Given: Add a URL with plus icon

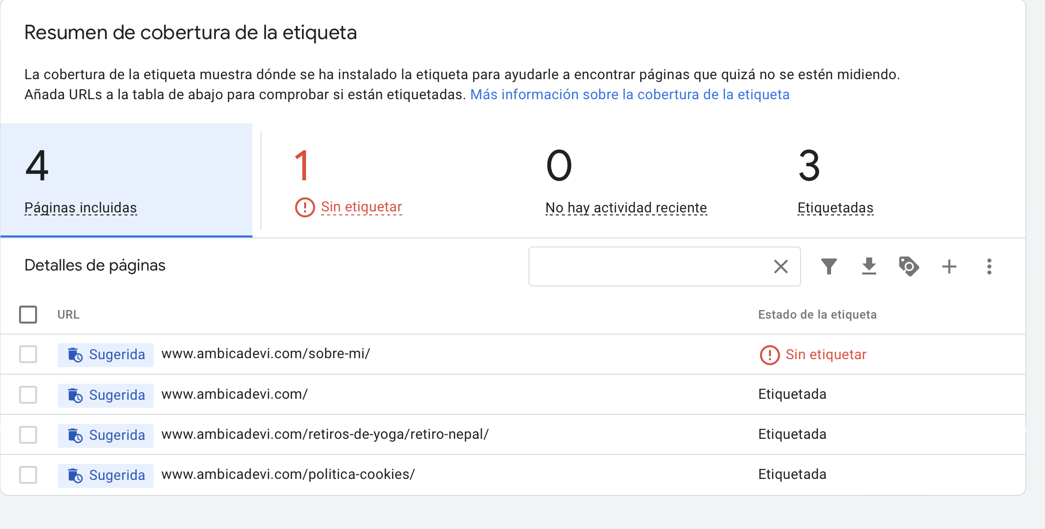Looking at the screenshot, I should (949, 266).
